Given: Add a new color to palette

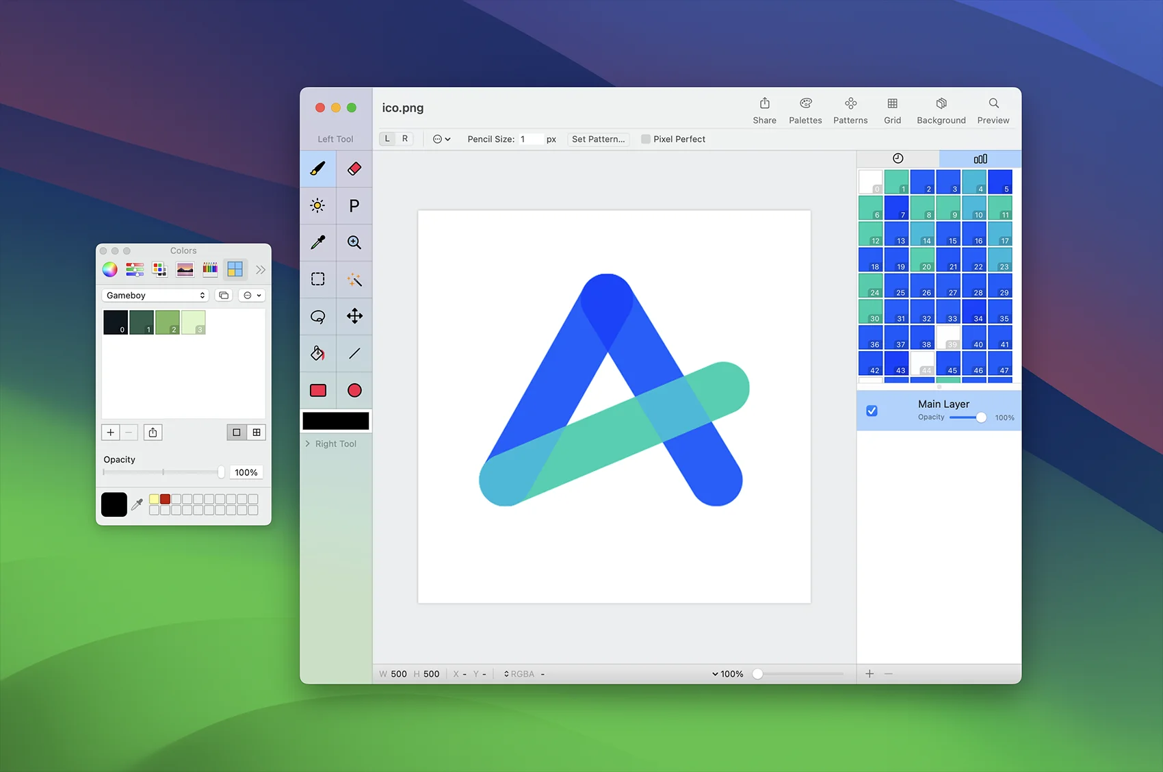Looking at the screenshot, I should click(x=111, y=433).
